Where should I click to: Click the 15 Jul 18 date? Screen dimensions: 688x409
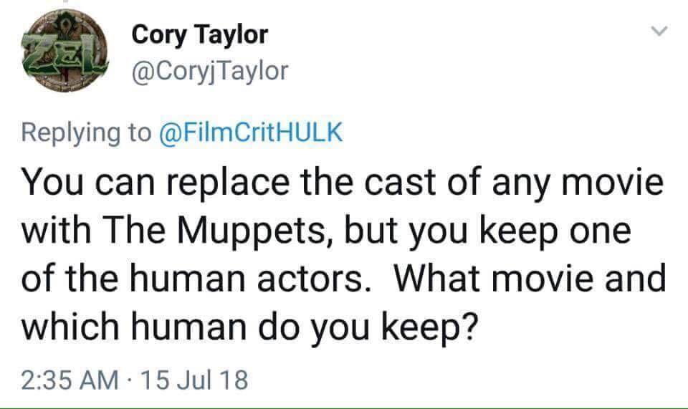[x=193, y=379]
